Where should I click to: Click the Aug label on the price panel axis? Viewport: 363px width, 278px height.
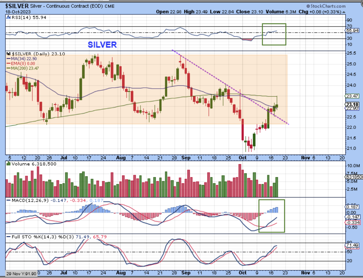(x=121, y=158)
